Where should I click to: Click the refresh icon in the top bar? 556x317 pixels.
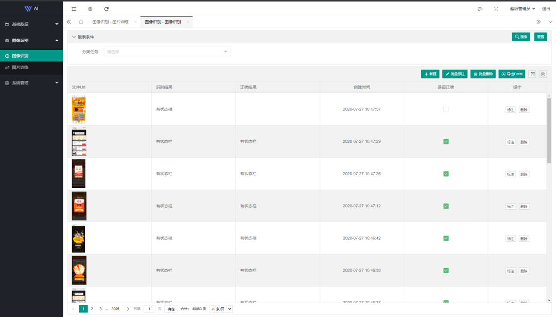(107, 9)
